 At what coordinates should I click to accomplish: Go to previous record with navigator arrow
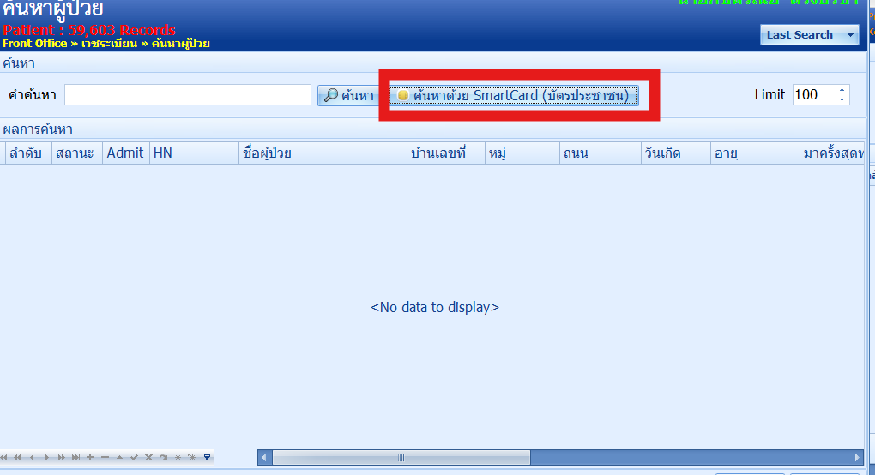pyautogui.click(x=32, y=458)
